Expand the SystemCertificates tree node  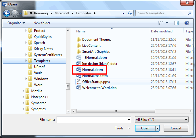26,55
